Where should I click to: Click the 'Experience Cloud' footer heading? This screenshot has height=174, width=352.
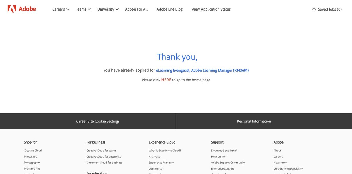tap(162, 142)
